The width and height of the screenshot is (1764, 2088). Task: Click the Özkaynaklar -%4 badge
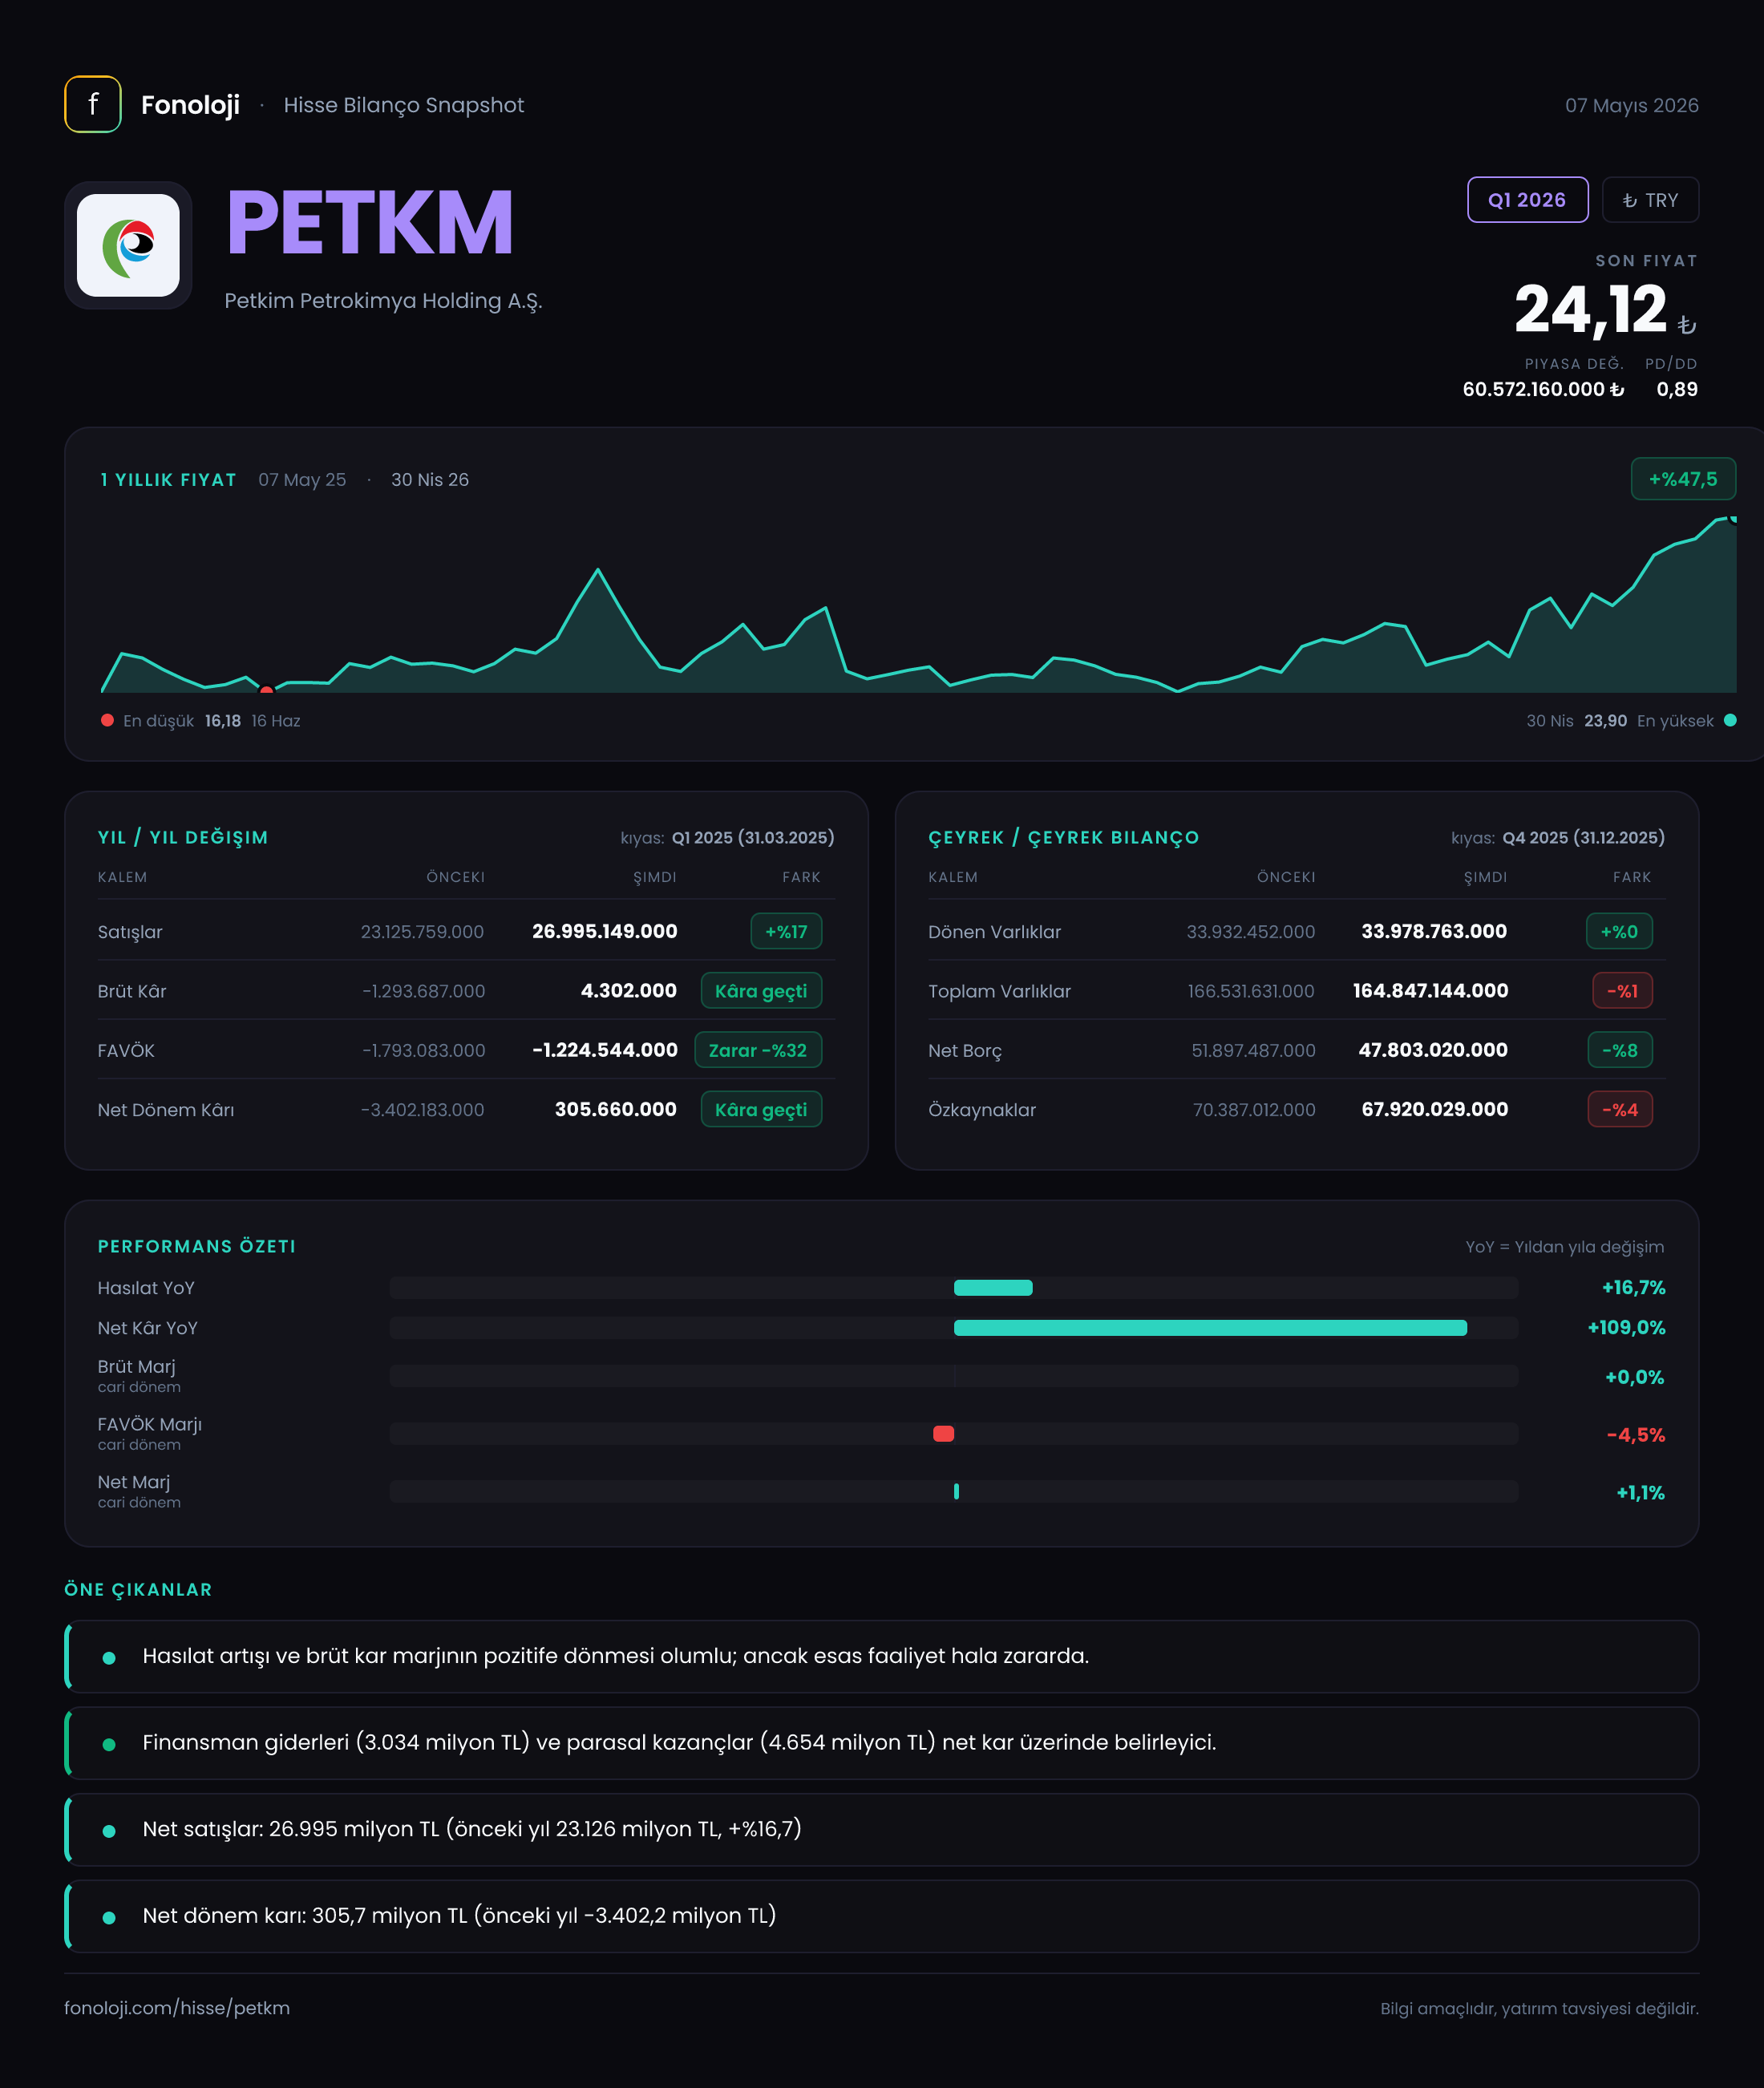click(1620, 1110)
